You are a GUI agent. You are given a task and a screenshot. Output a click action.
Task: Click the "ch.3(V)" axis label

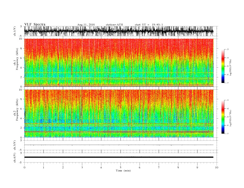pos(15,145)
